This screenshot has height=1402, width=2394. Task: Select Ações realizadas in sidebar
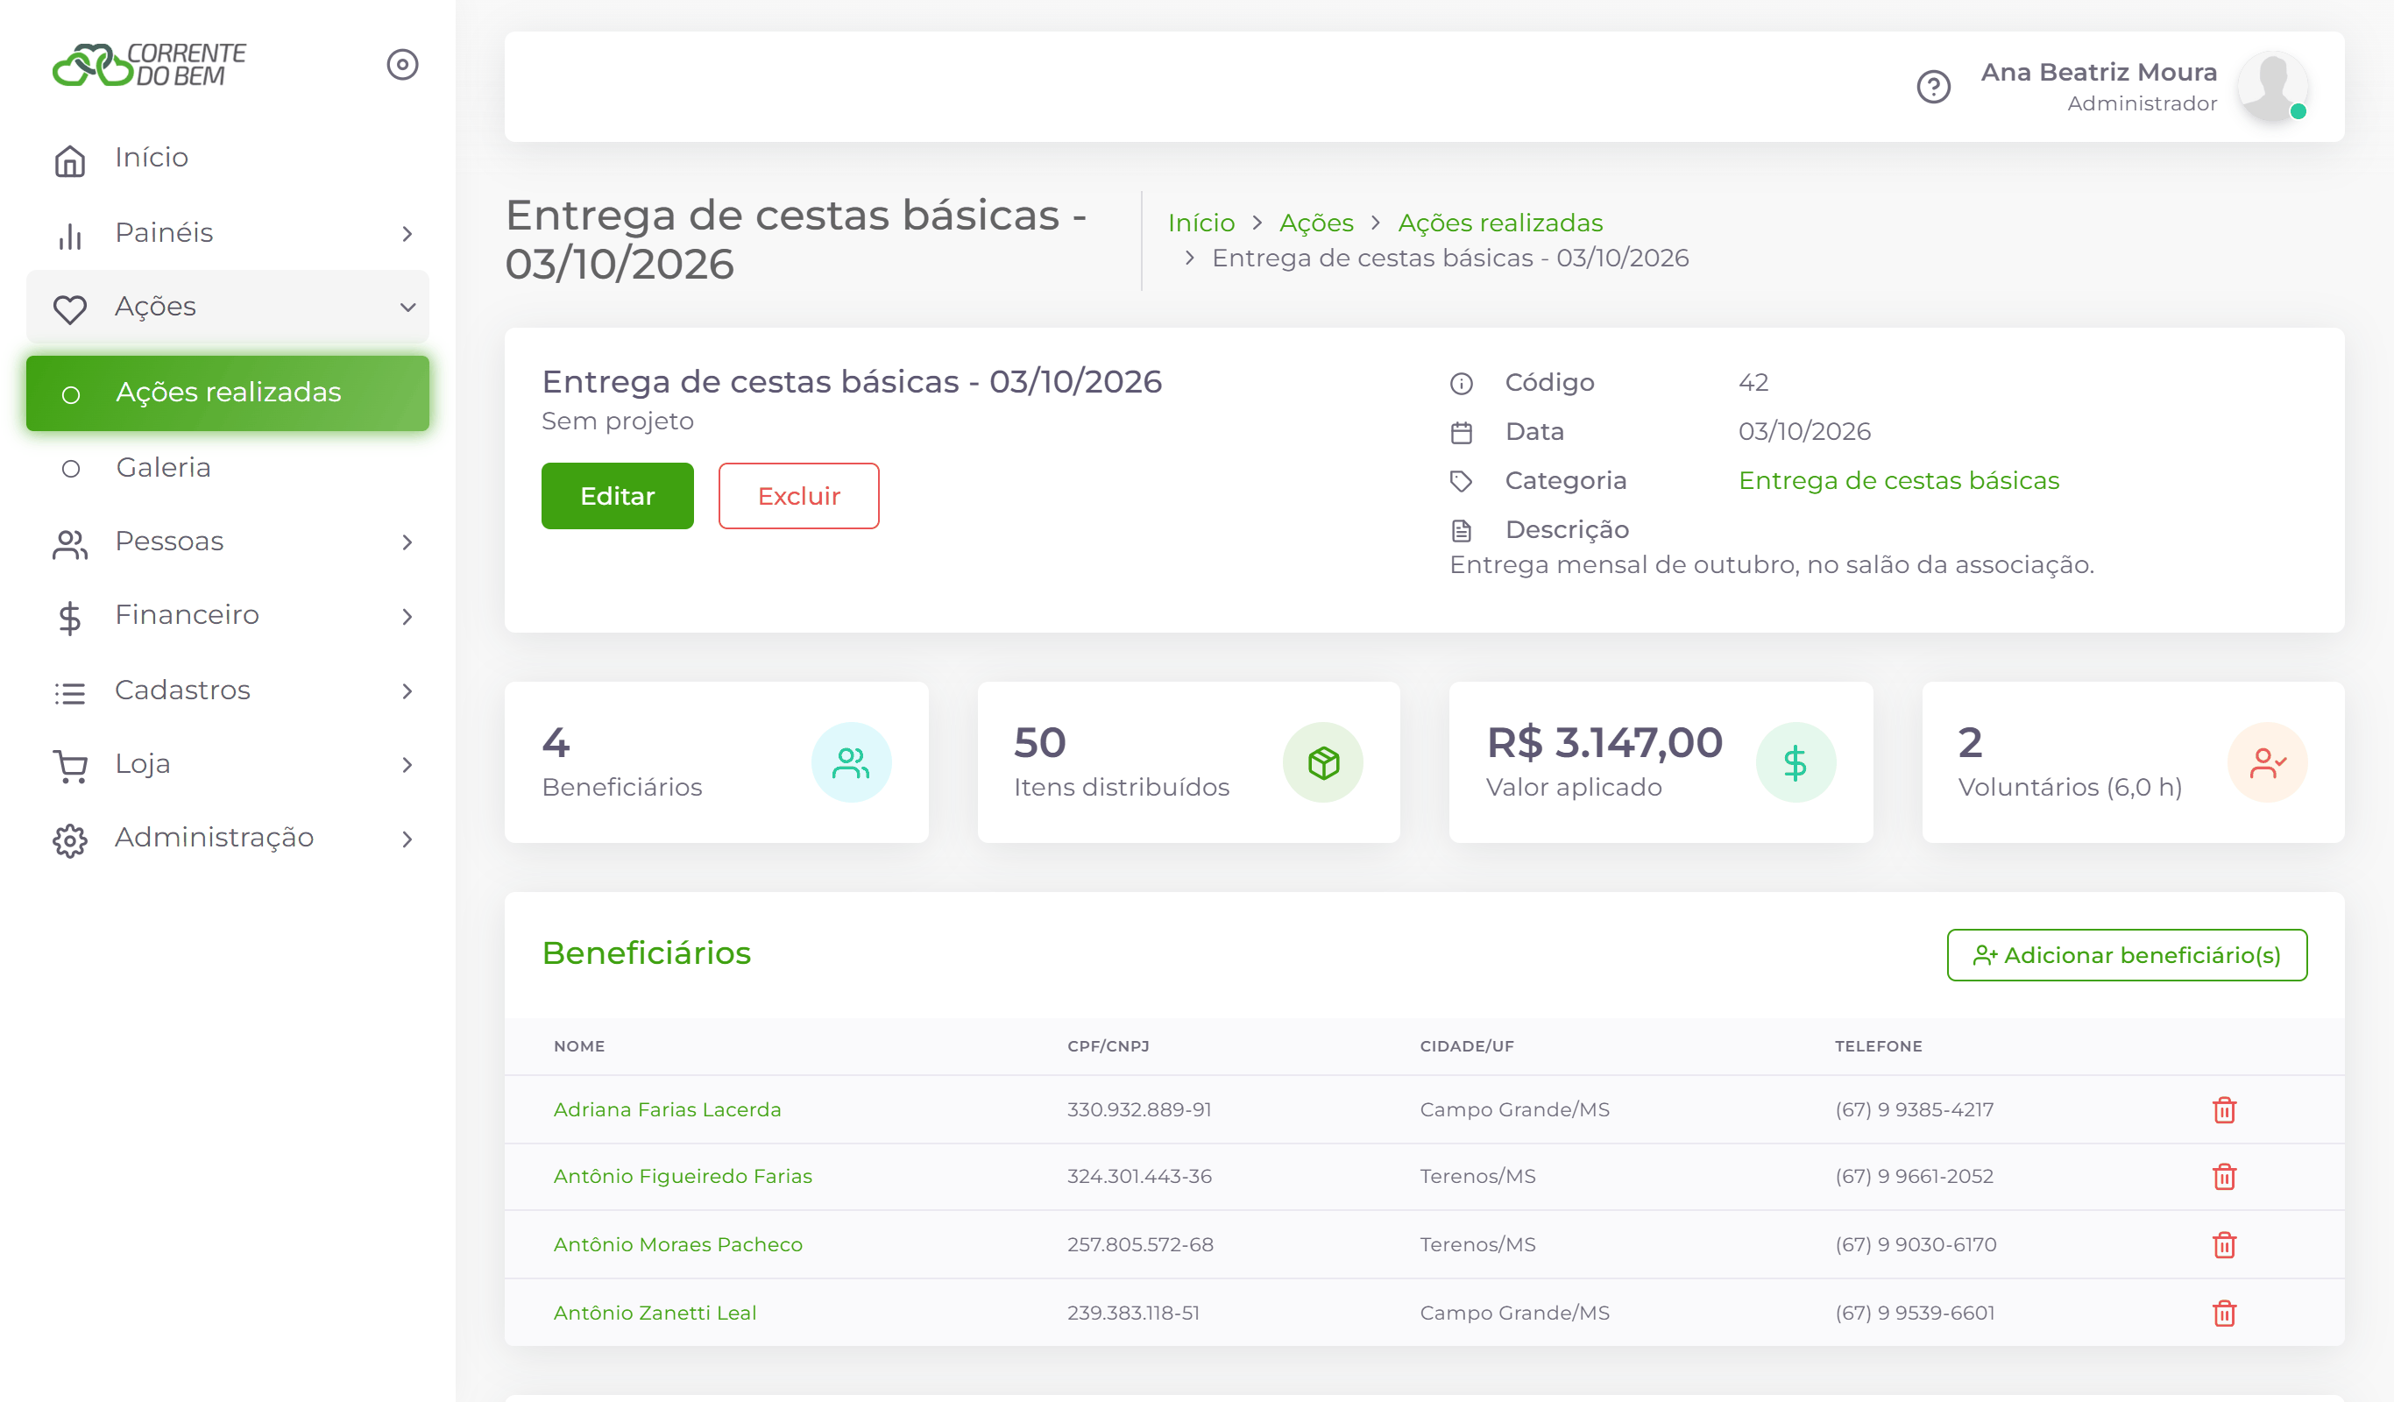tap(228, 393)
